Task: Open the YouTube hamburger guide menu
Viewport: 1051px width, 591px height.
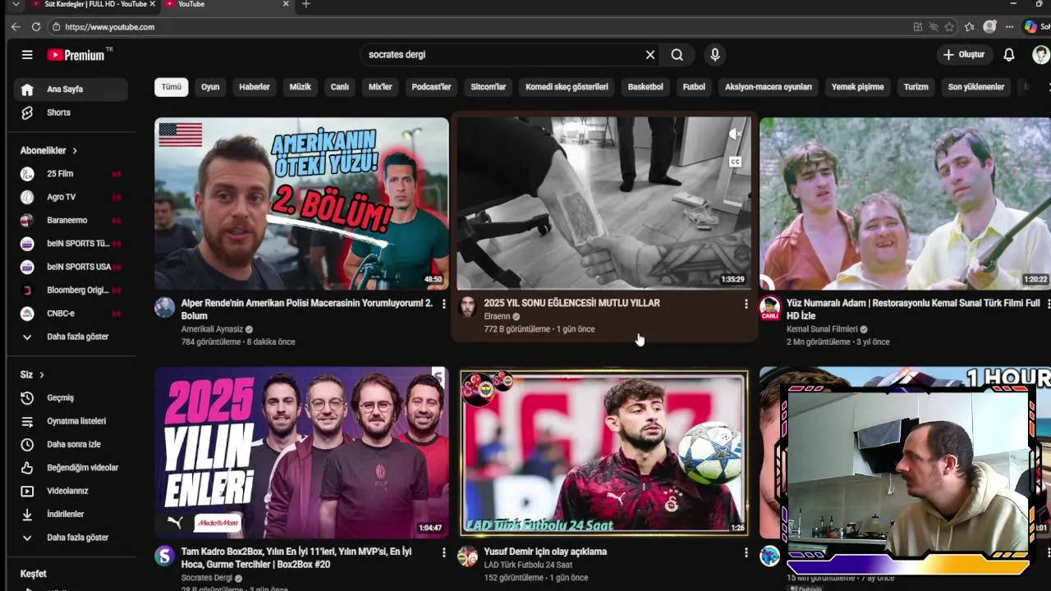Action: tap(27, 55)
